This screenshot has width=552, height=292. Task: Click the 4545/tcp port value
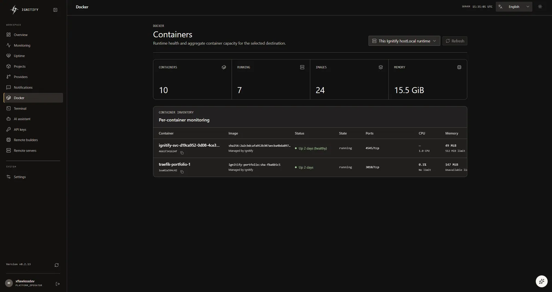coord(372,148)
